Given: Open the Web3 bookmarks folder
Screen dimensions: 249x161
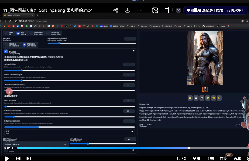Looking at the screenshot, I should click(x=188, y=26).
